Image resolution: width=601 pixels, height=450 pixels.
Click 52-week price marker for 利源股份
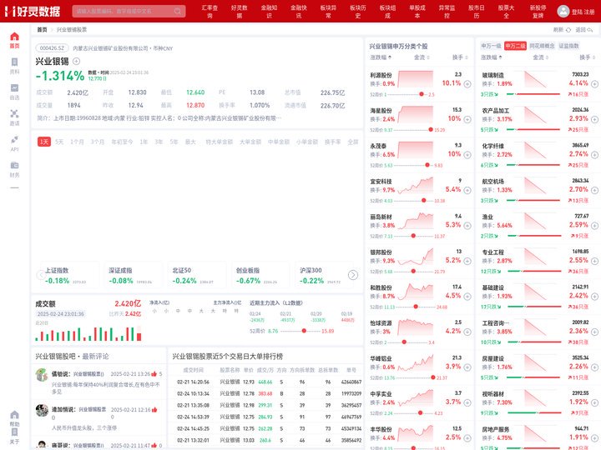click(422, 94)
